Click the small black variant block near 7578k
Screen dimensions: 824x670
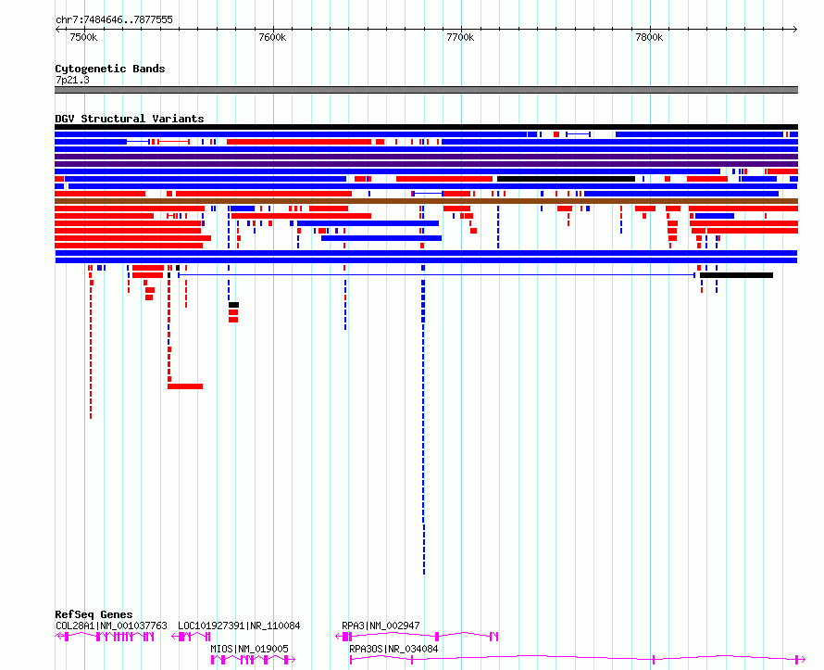pyautogui.click(x=234, y=305)
